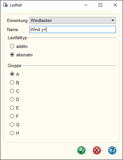Confirm with the green checkmark icon
This screenshot has height=160, width=123.
click(81, 150)
